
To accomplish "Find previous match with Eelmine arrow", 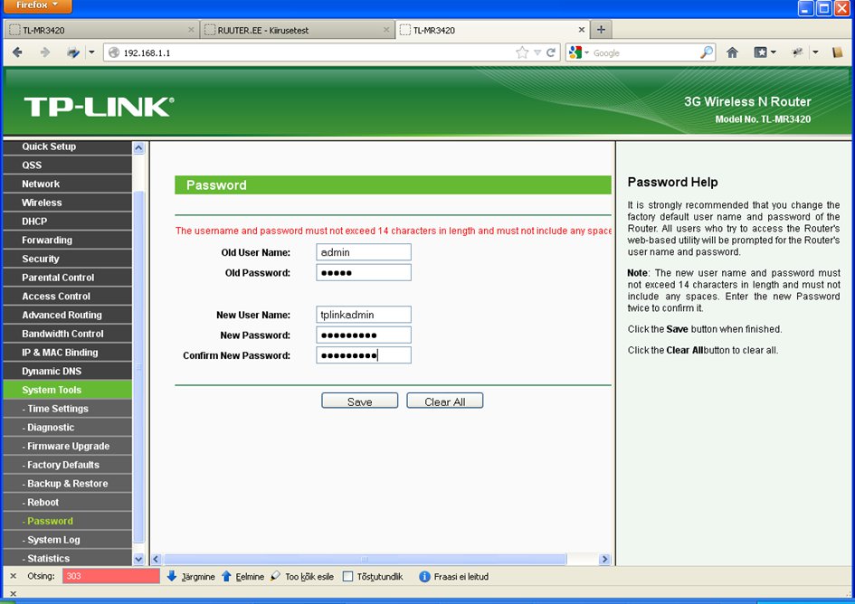I will (x=242, y=576).
